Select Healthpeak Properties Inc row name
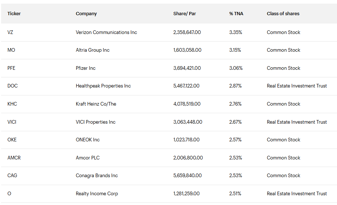The width and height of the screenshot is (337, 205). 103,86
